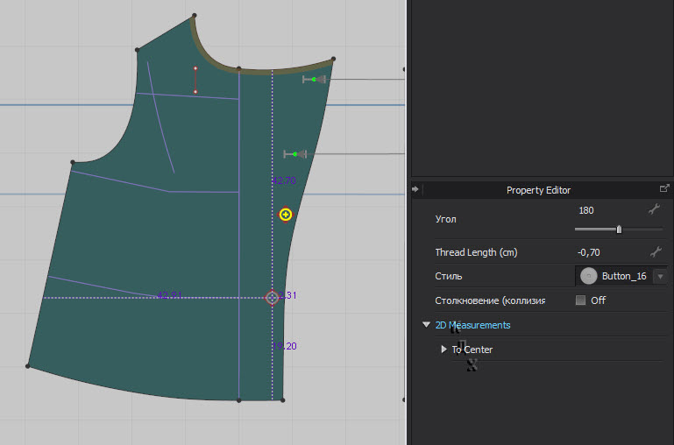Click the wrench icon beside the angle value

(x=653, y=209)
